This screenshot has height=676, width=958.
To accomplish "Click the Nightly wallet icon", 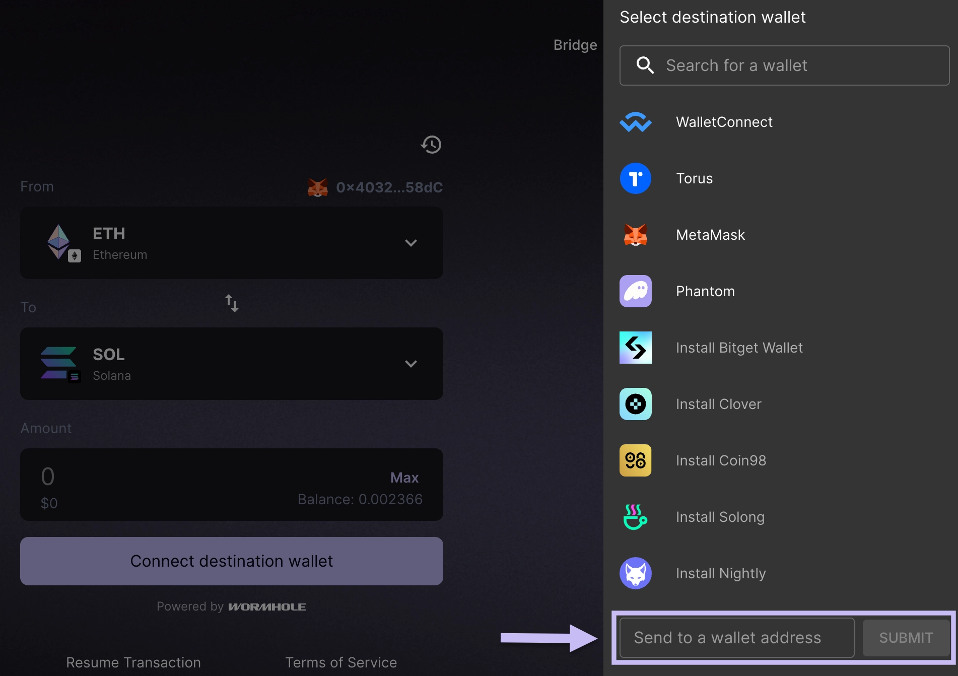I will [x=635, y=573].
